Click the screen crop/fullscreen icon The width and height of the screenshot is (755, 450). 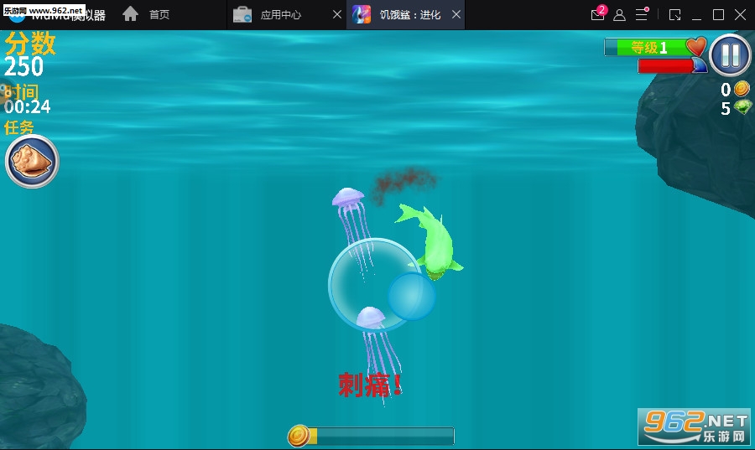tap(675, 15)
